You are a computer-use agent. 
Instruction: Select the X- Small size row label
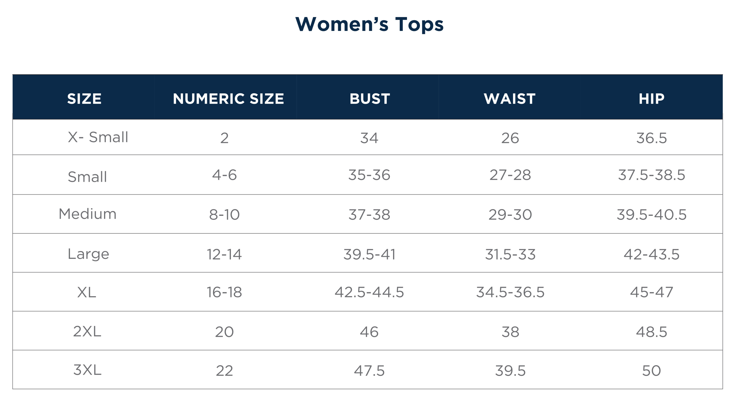[x=98, y=137]
